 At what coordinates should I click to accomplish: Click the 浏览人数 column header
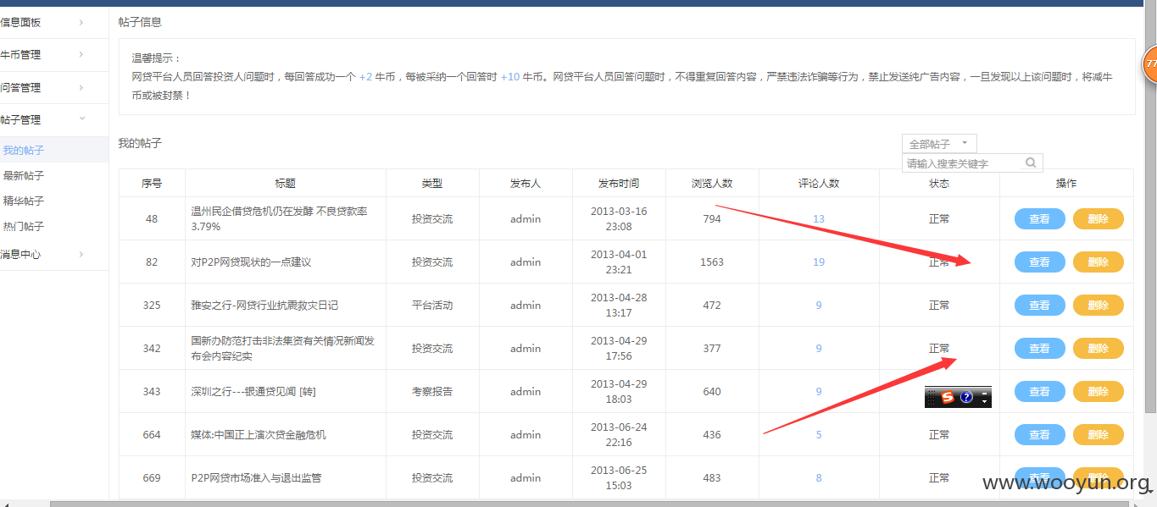[712, 184]
